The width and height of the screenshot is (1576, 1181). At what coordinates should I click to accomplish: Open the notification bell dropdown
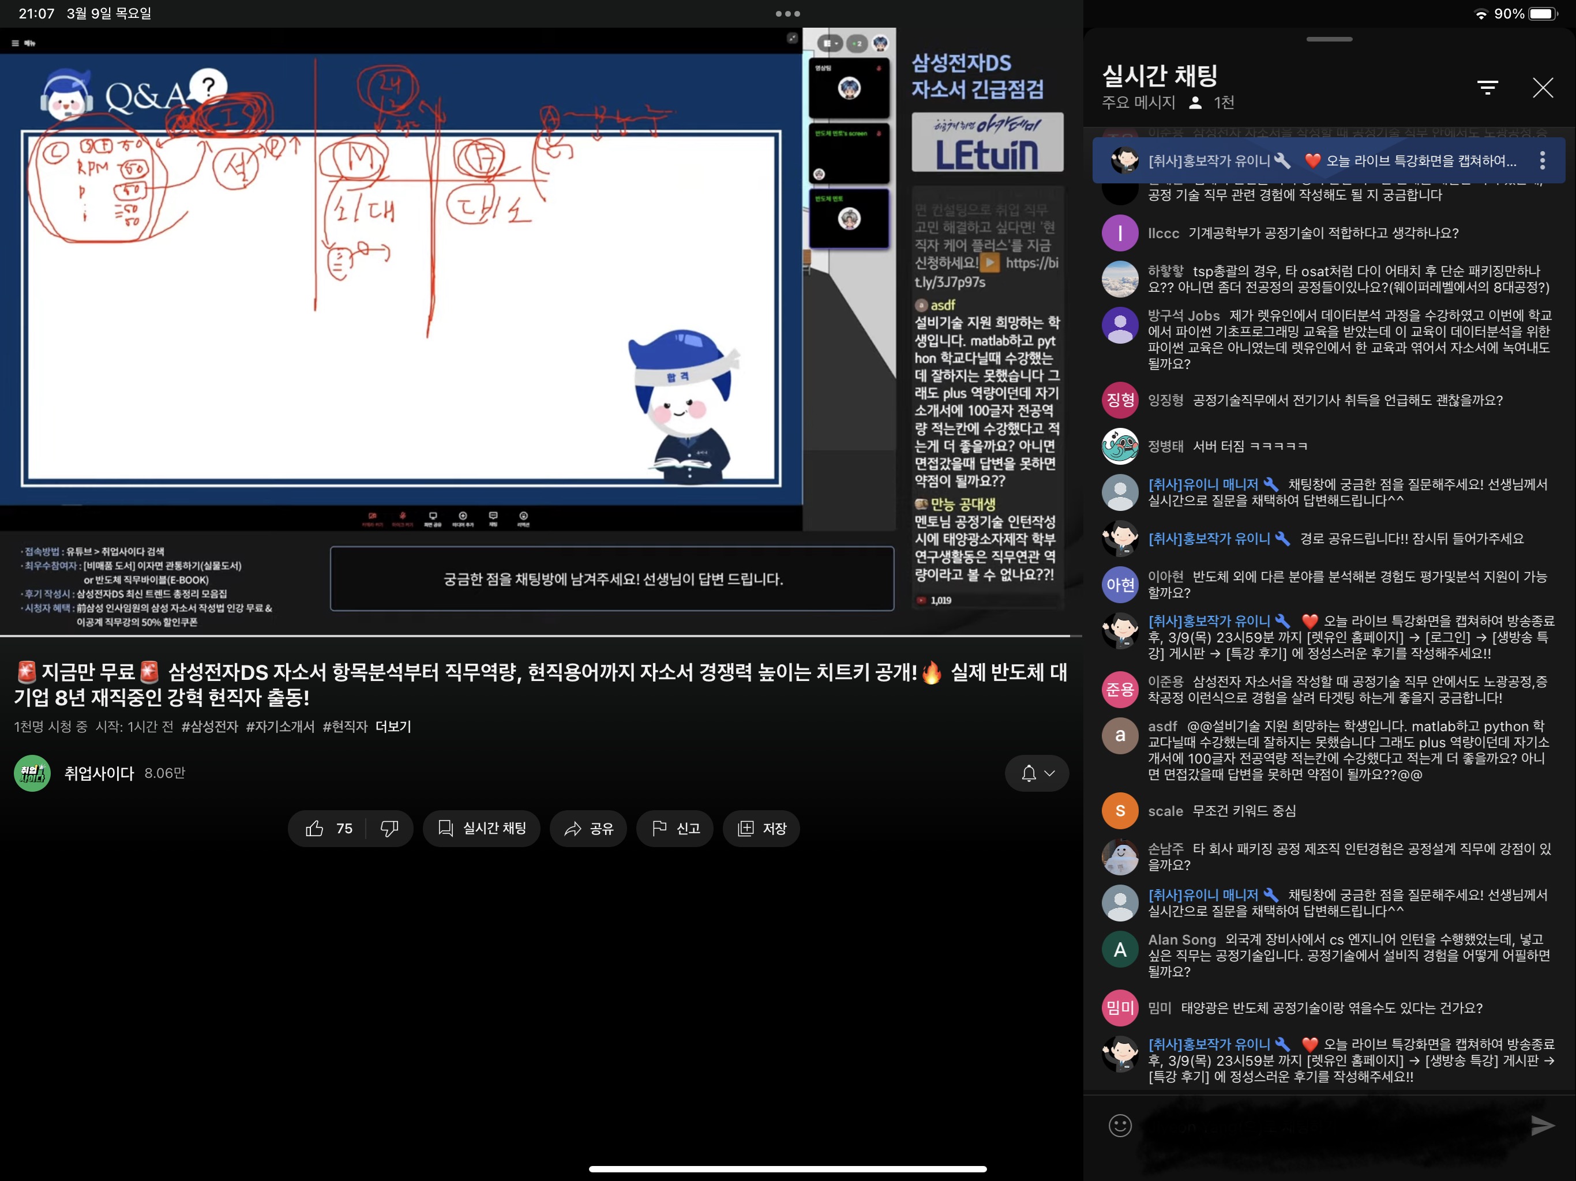1037,773
